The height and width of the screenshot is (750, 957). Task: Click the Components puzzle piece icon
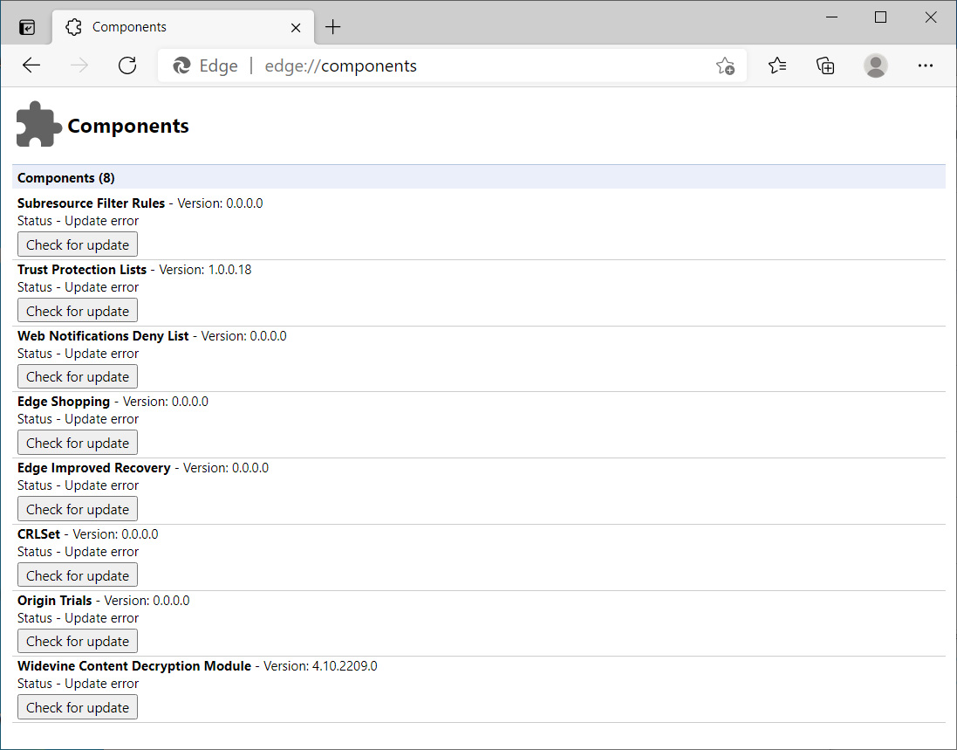click(39, 125)
